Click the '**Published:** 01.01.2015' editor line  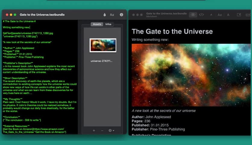click(17, 54)
